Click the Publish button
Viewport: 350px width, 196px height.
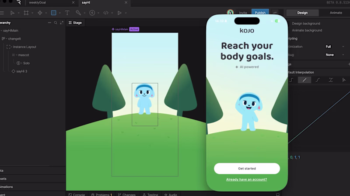coord(260,13)
